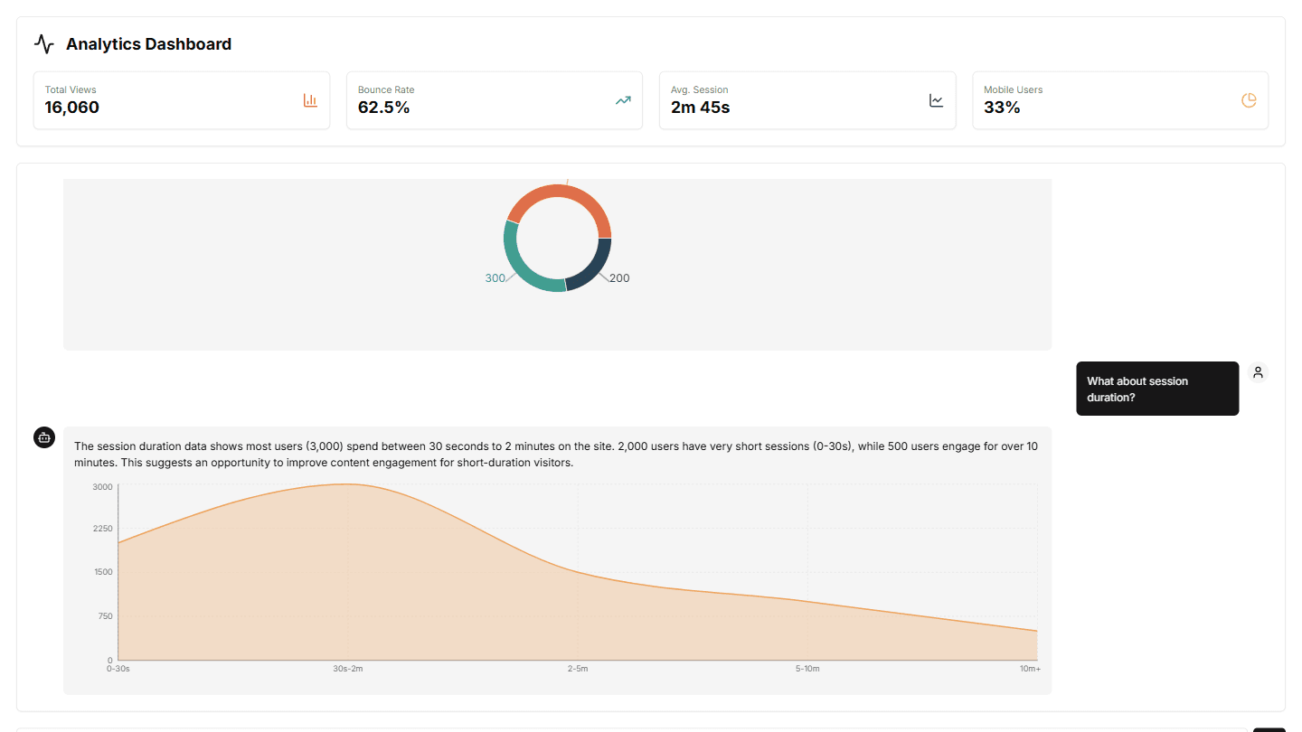Click the 300 label on the donut chart
The height and width of the screenshot is (732, 1302).
click(495, 278)
